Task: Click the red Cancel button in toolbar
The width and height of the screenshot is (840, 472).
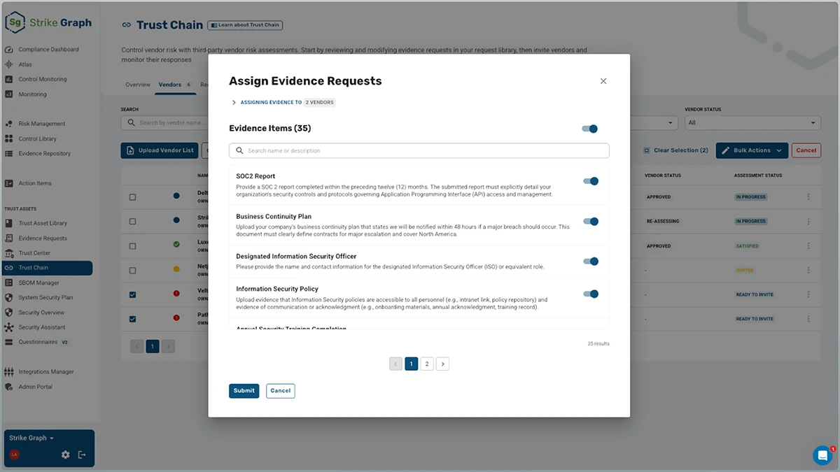Action: (x=806, y=150)
